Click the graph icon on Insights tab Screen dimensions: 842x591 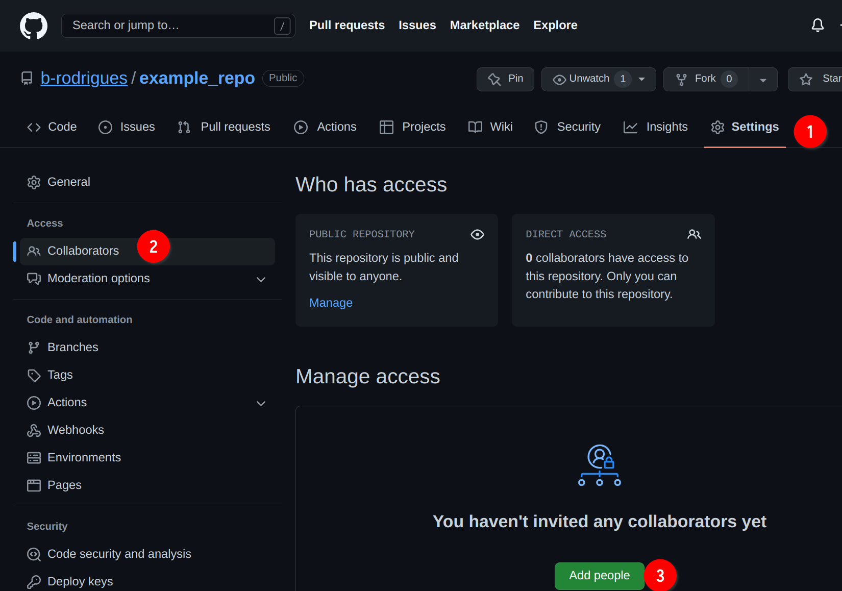[x=630, y=127]
